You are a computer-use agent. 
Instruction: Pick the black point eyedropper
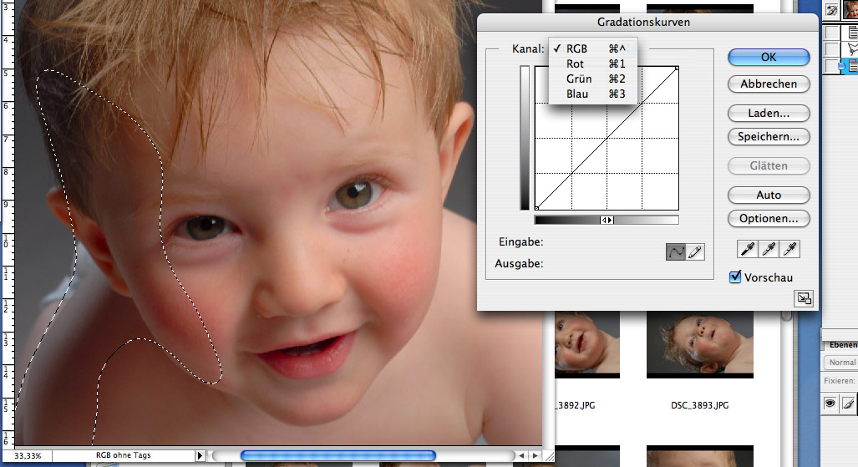coord(747,248)
